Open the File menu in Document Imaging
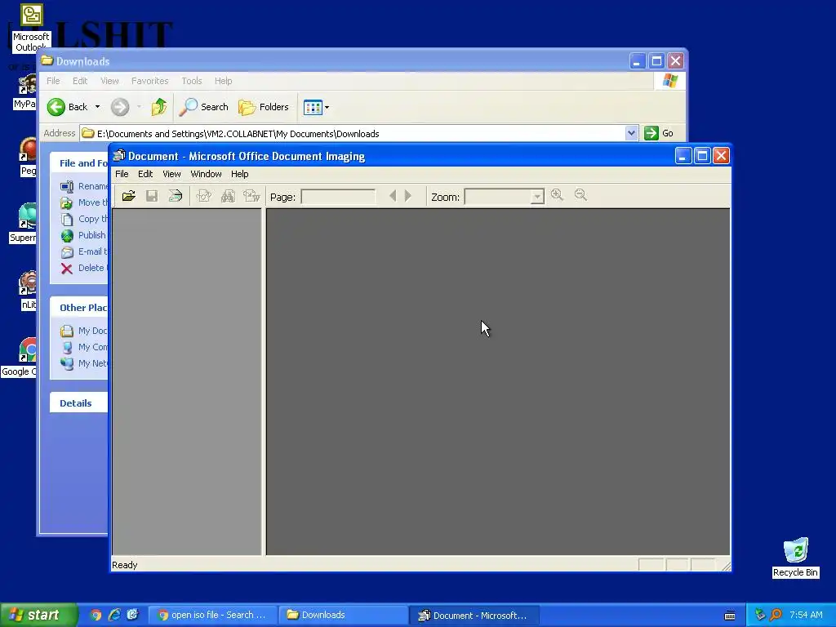836x627 pixels. click(122, 174)
